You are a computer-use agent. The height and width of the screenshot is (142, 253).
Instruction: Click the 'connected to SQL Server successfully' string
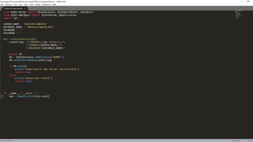point(50,69)
